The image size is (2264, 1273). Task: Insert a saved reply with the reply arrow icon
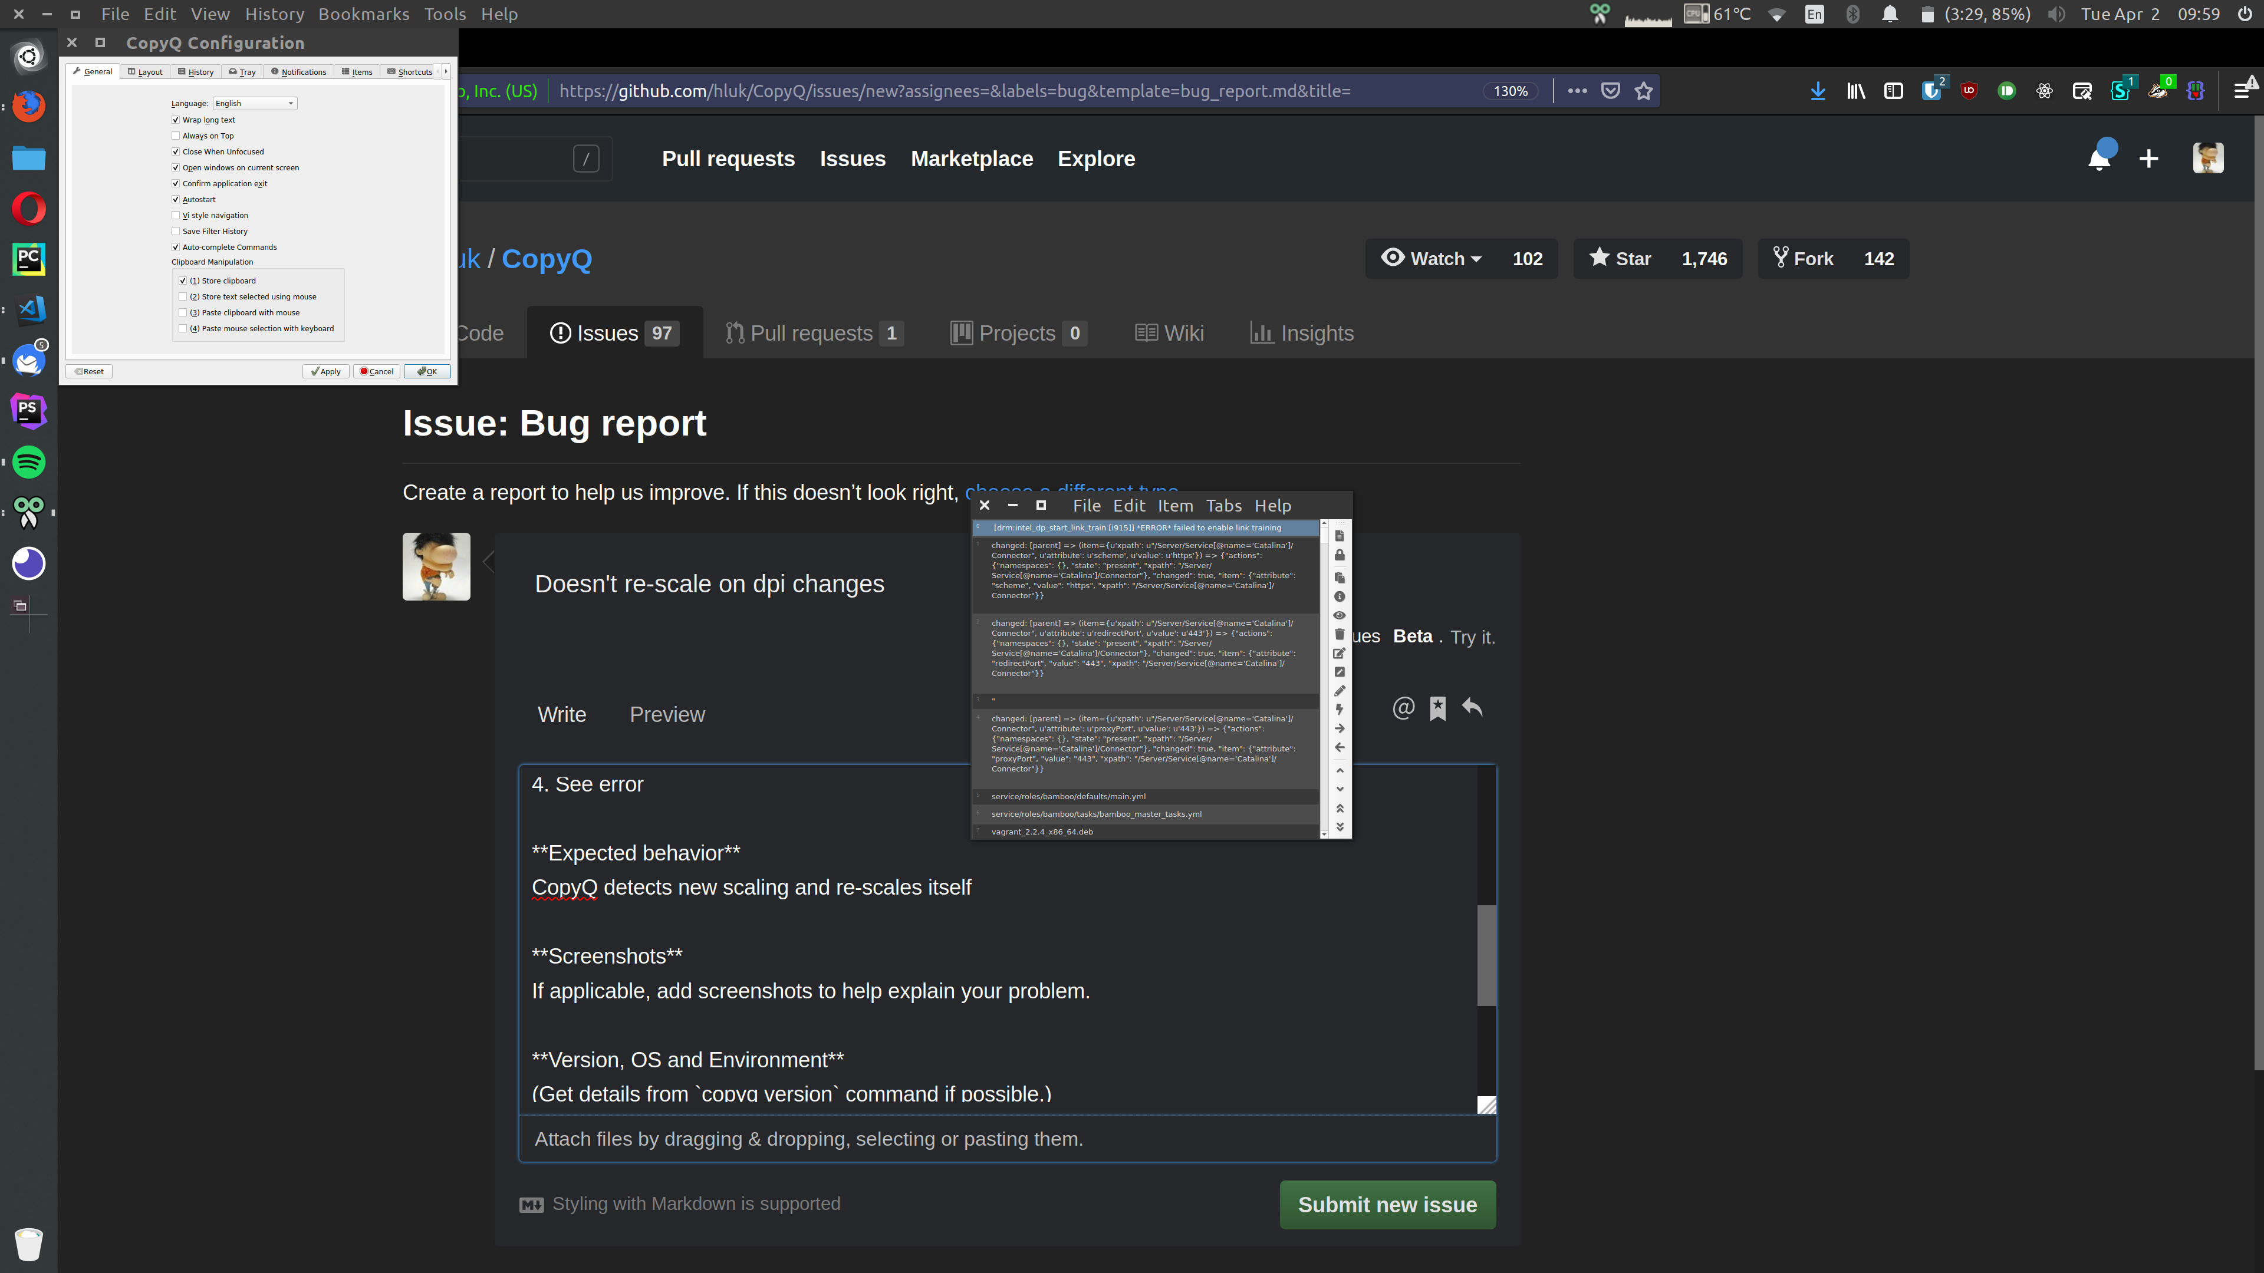[x=1472, y=707]
